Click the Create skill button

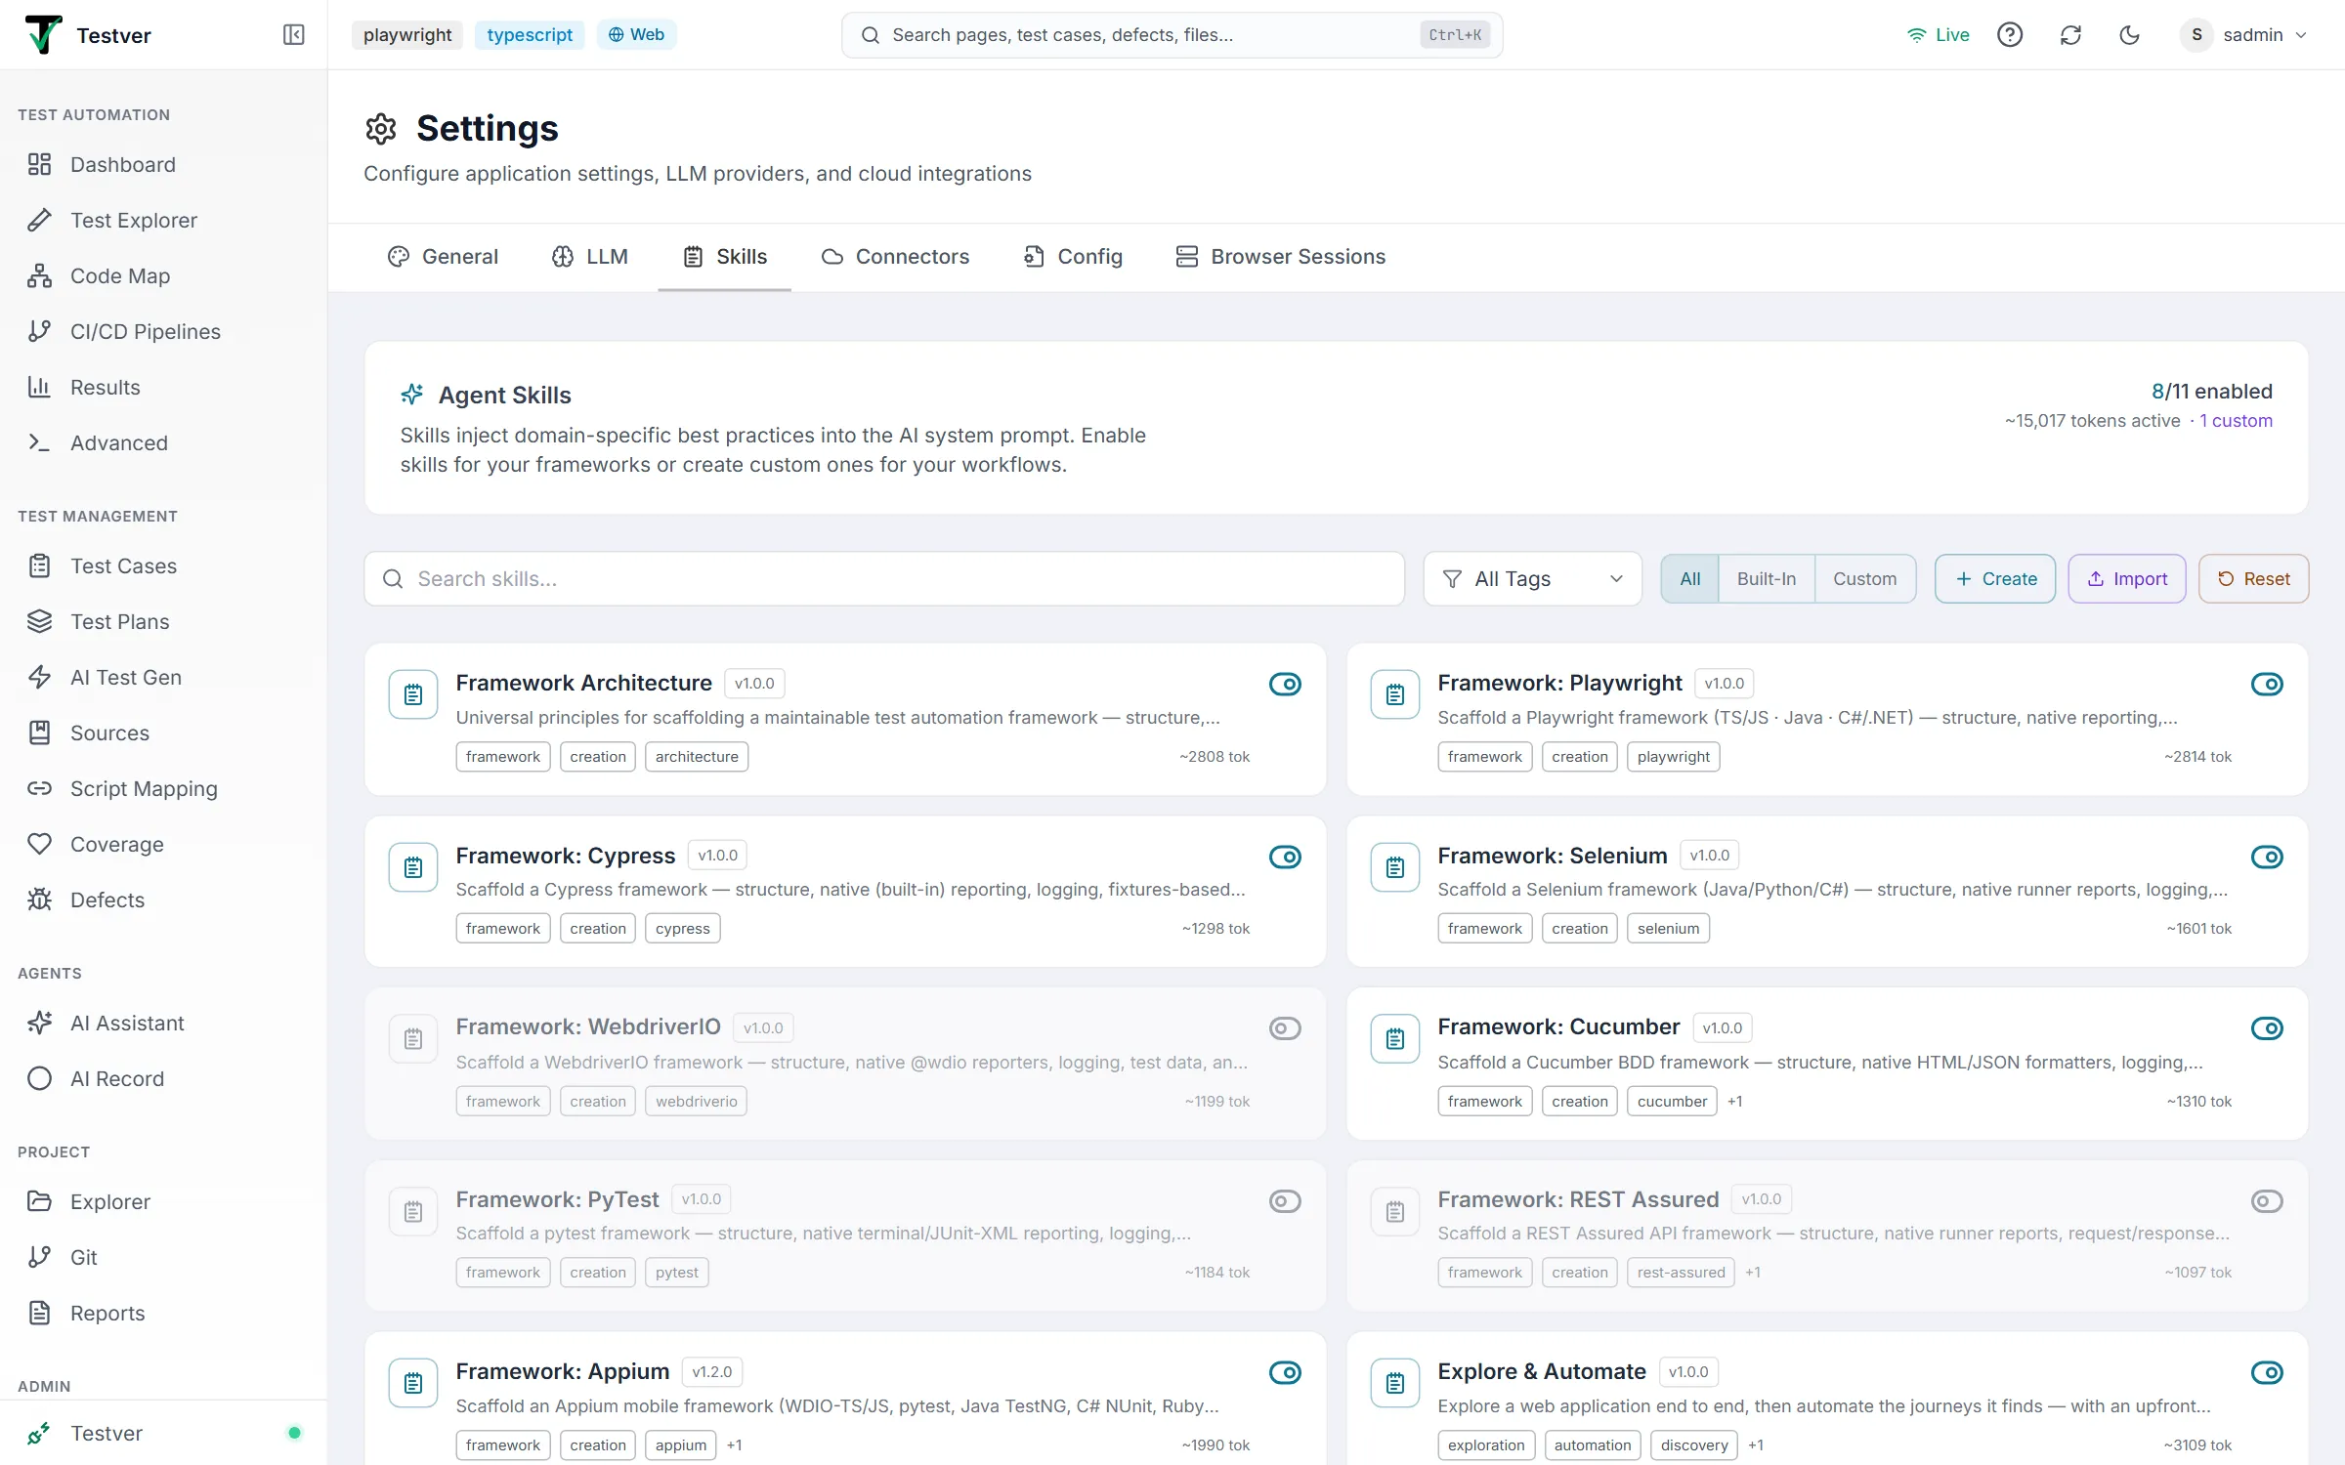coord(1995,579)
